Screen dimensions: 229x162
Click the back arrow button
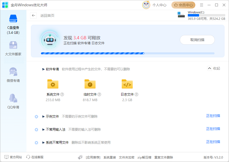pyautogui.click(x=33, y=16)
